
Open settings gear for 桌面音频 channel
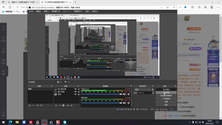tap(128, 103)
